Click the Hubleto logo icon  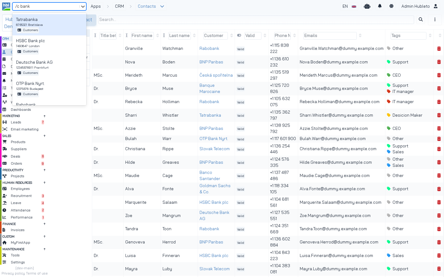(x=6, y=6)
